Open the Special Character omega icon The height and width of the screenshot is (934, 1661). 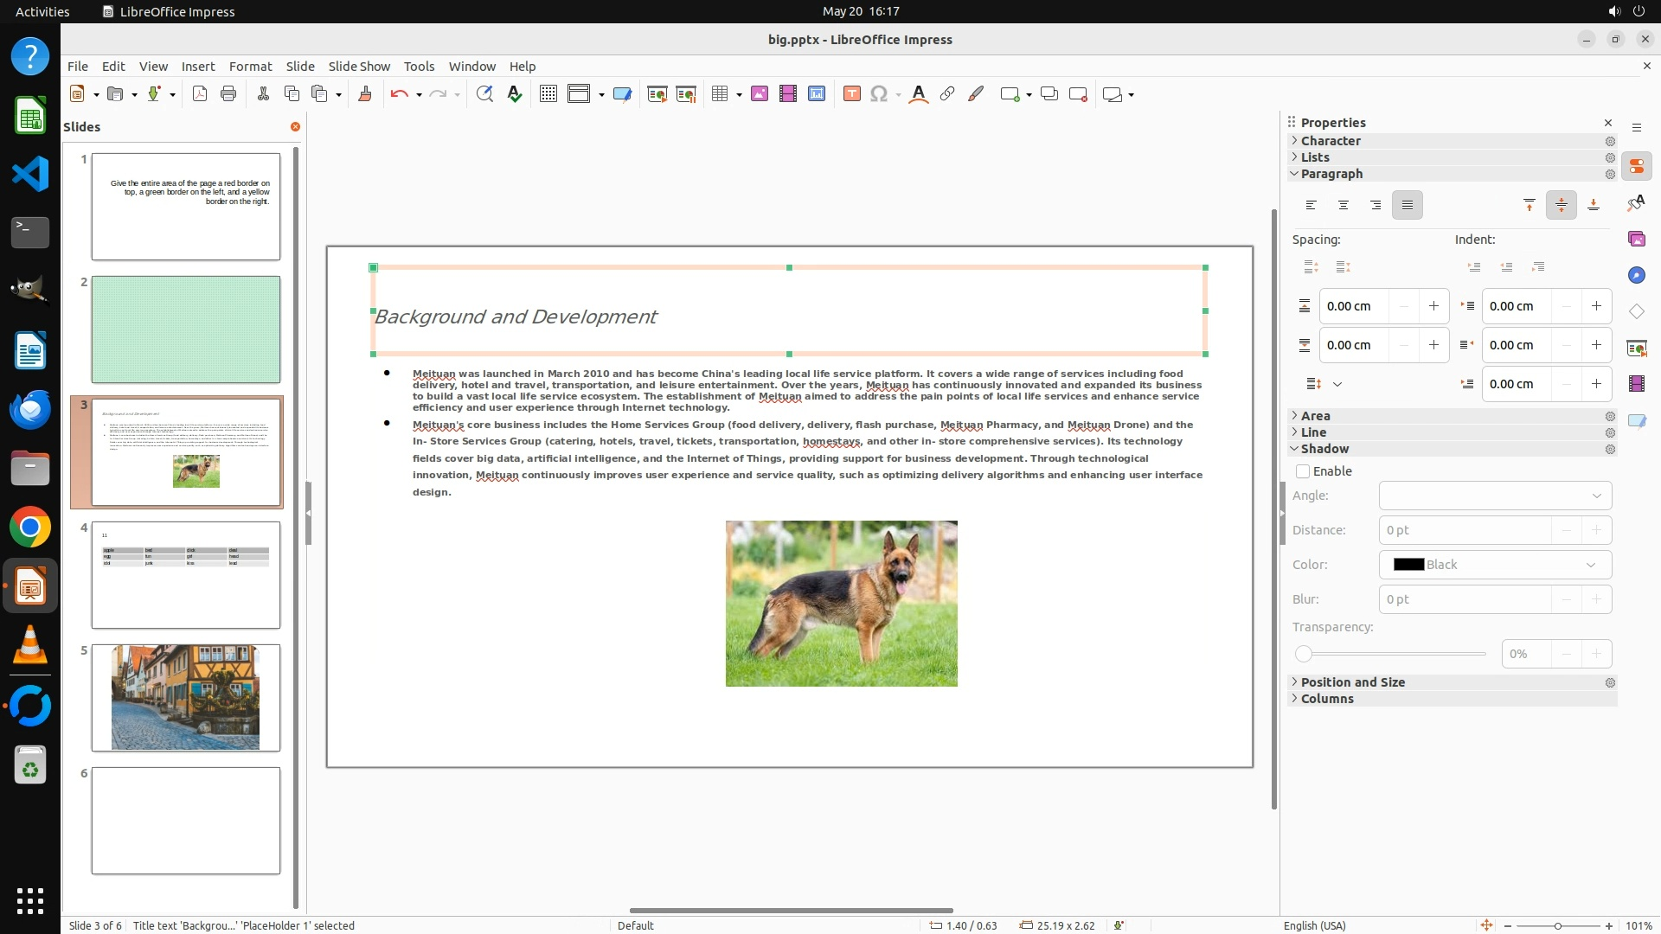pyautogui.click(x=879, y=94)
